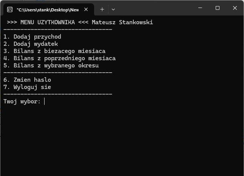The image size is (244, 176).
Task: Expand the new tab profile dropdown
Action: (x=113, y=9)
